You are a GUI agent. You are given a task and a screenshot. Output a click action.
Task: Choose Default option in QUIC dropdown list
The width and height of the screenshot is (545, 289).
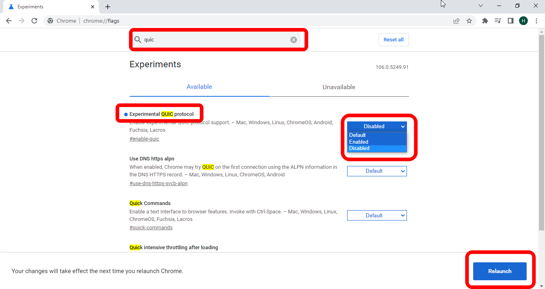(x=357, y=135)
